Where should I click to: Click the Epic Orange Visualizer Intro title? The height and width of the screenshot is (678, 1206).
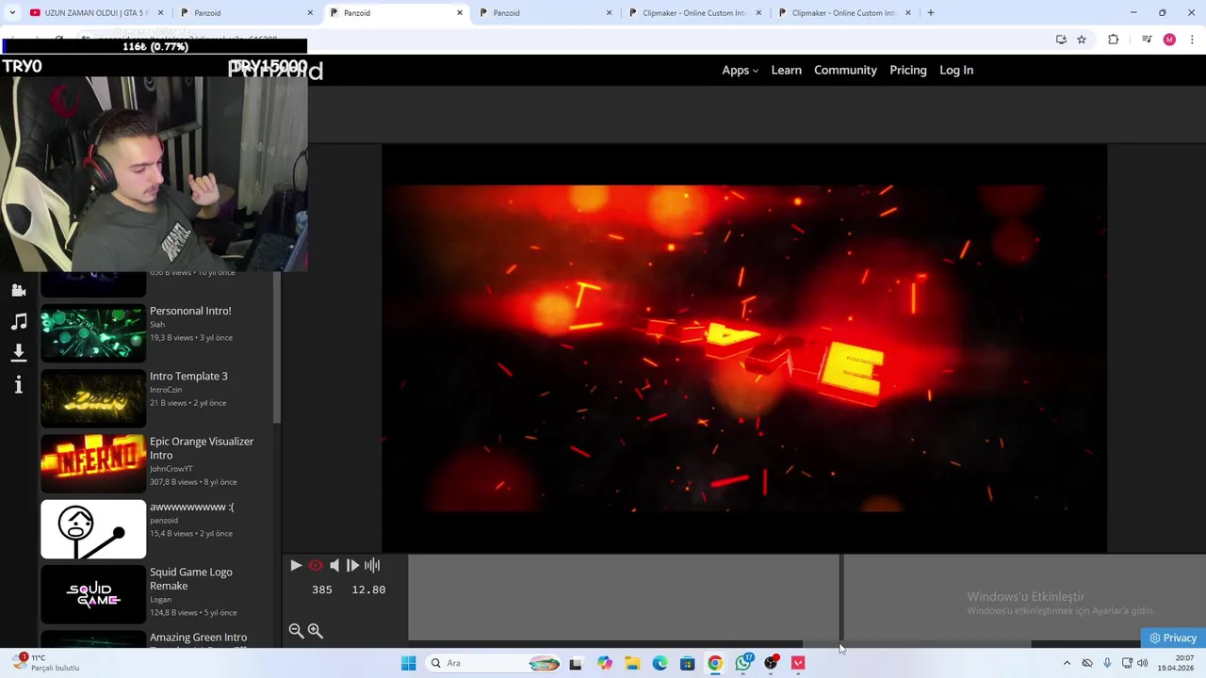point(202,448)
